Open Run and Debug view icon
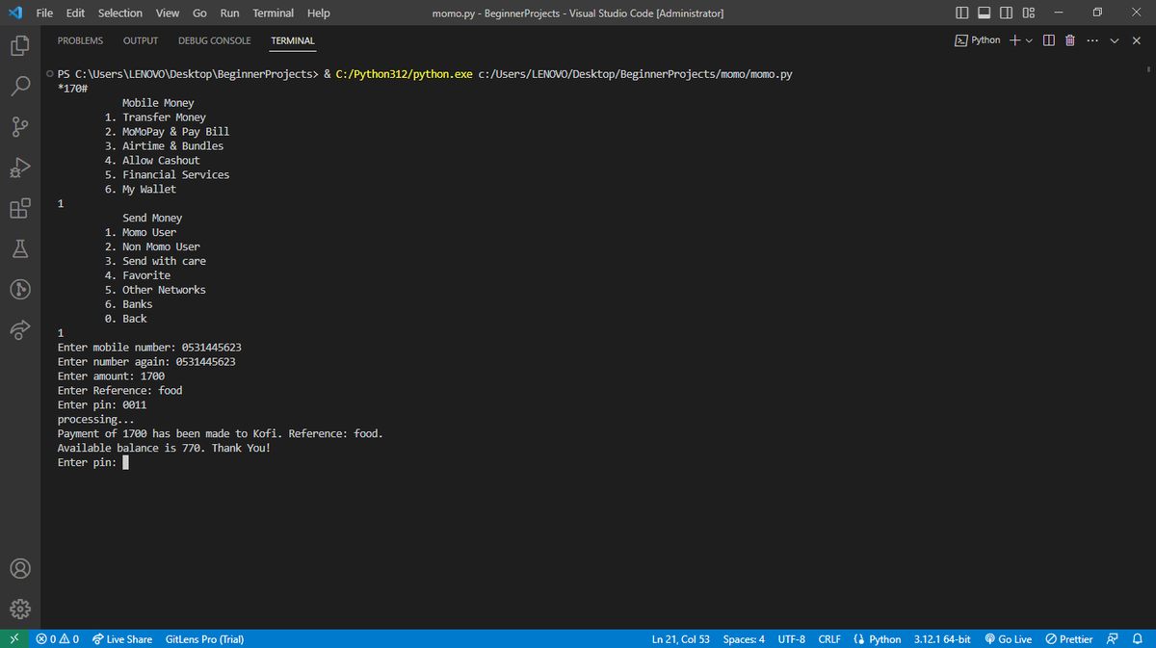 (19, 168)
